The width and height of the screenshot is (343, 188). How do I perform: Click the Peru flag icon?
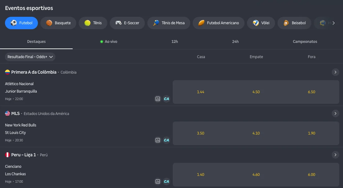click(7, 155)
